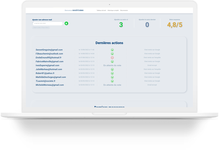Click the green smiley for Robert81@yahoo.fr
The image size is (219, 150).
pyautogui.click(x=112, y=73)
